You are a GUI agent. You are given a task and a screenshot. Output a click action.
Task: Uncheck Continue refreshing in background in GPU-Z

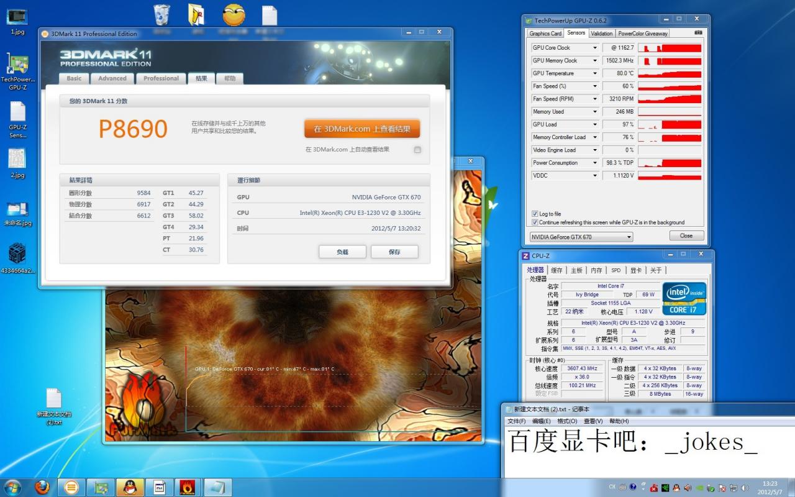coord(535,222)
